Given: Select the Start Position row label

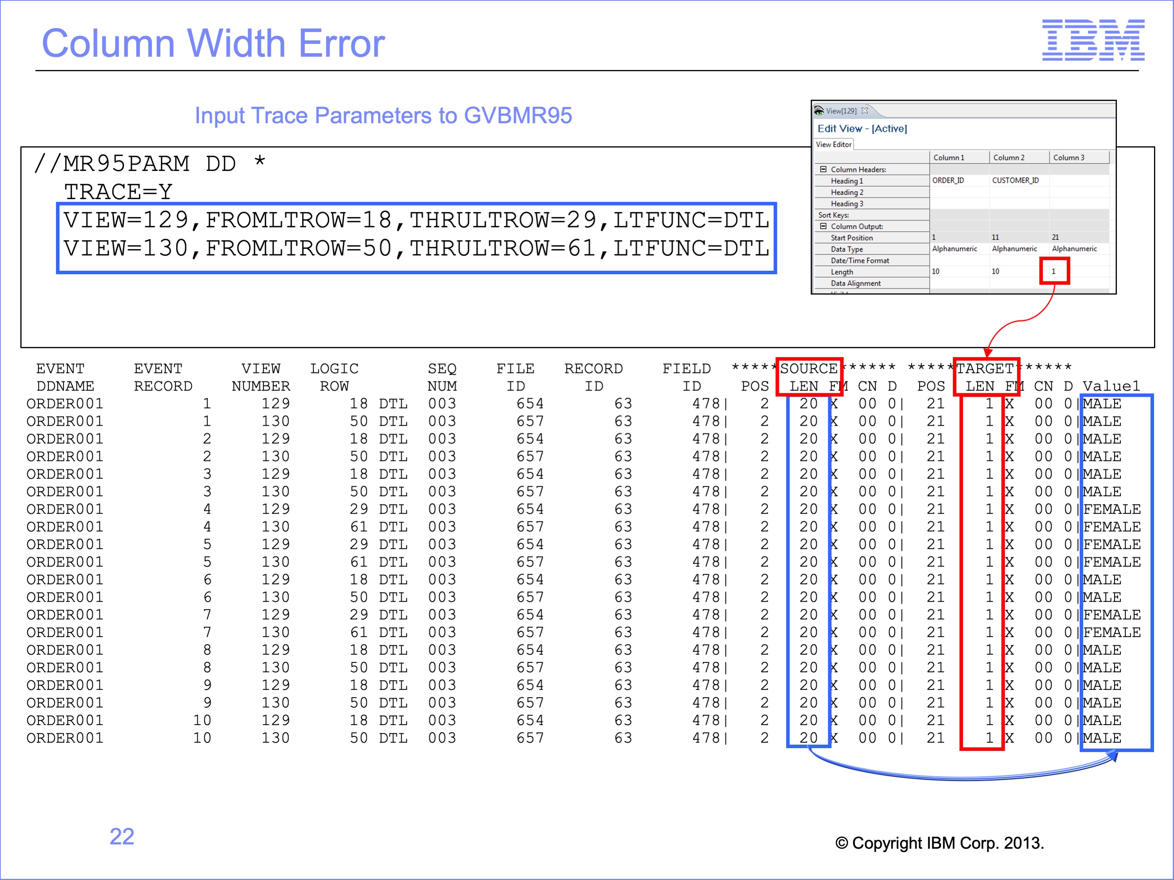Looking at the screenshot, I should (x=851, y=238).
